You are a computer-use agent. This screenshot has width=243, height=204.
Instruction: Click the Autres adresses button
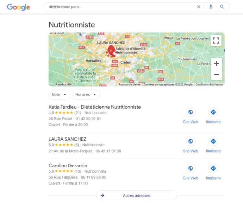tap(137, 195)
